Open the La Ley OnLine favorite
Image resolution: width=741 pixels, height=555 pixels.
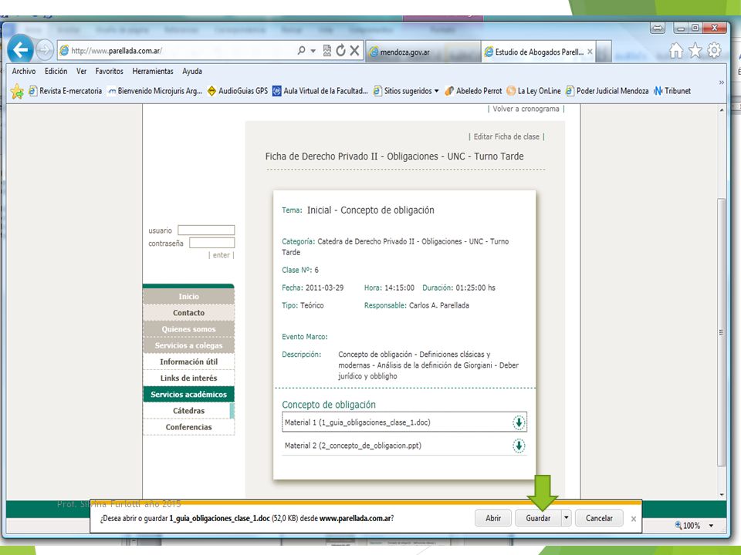(533, 91)
